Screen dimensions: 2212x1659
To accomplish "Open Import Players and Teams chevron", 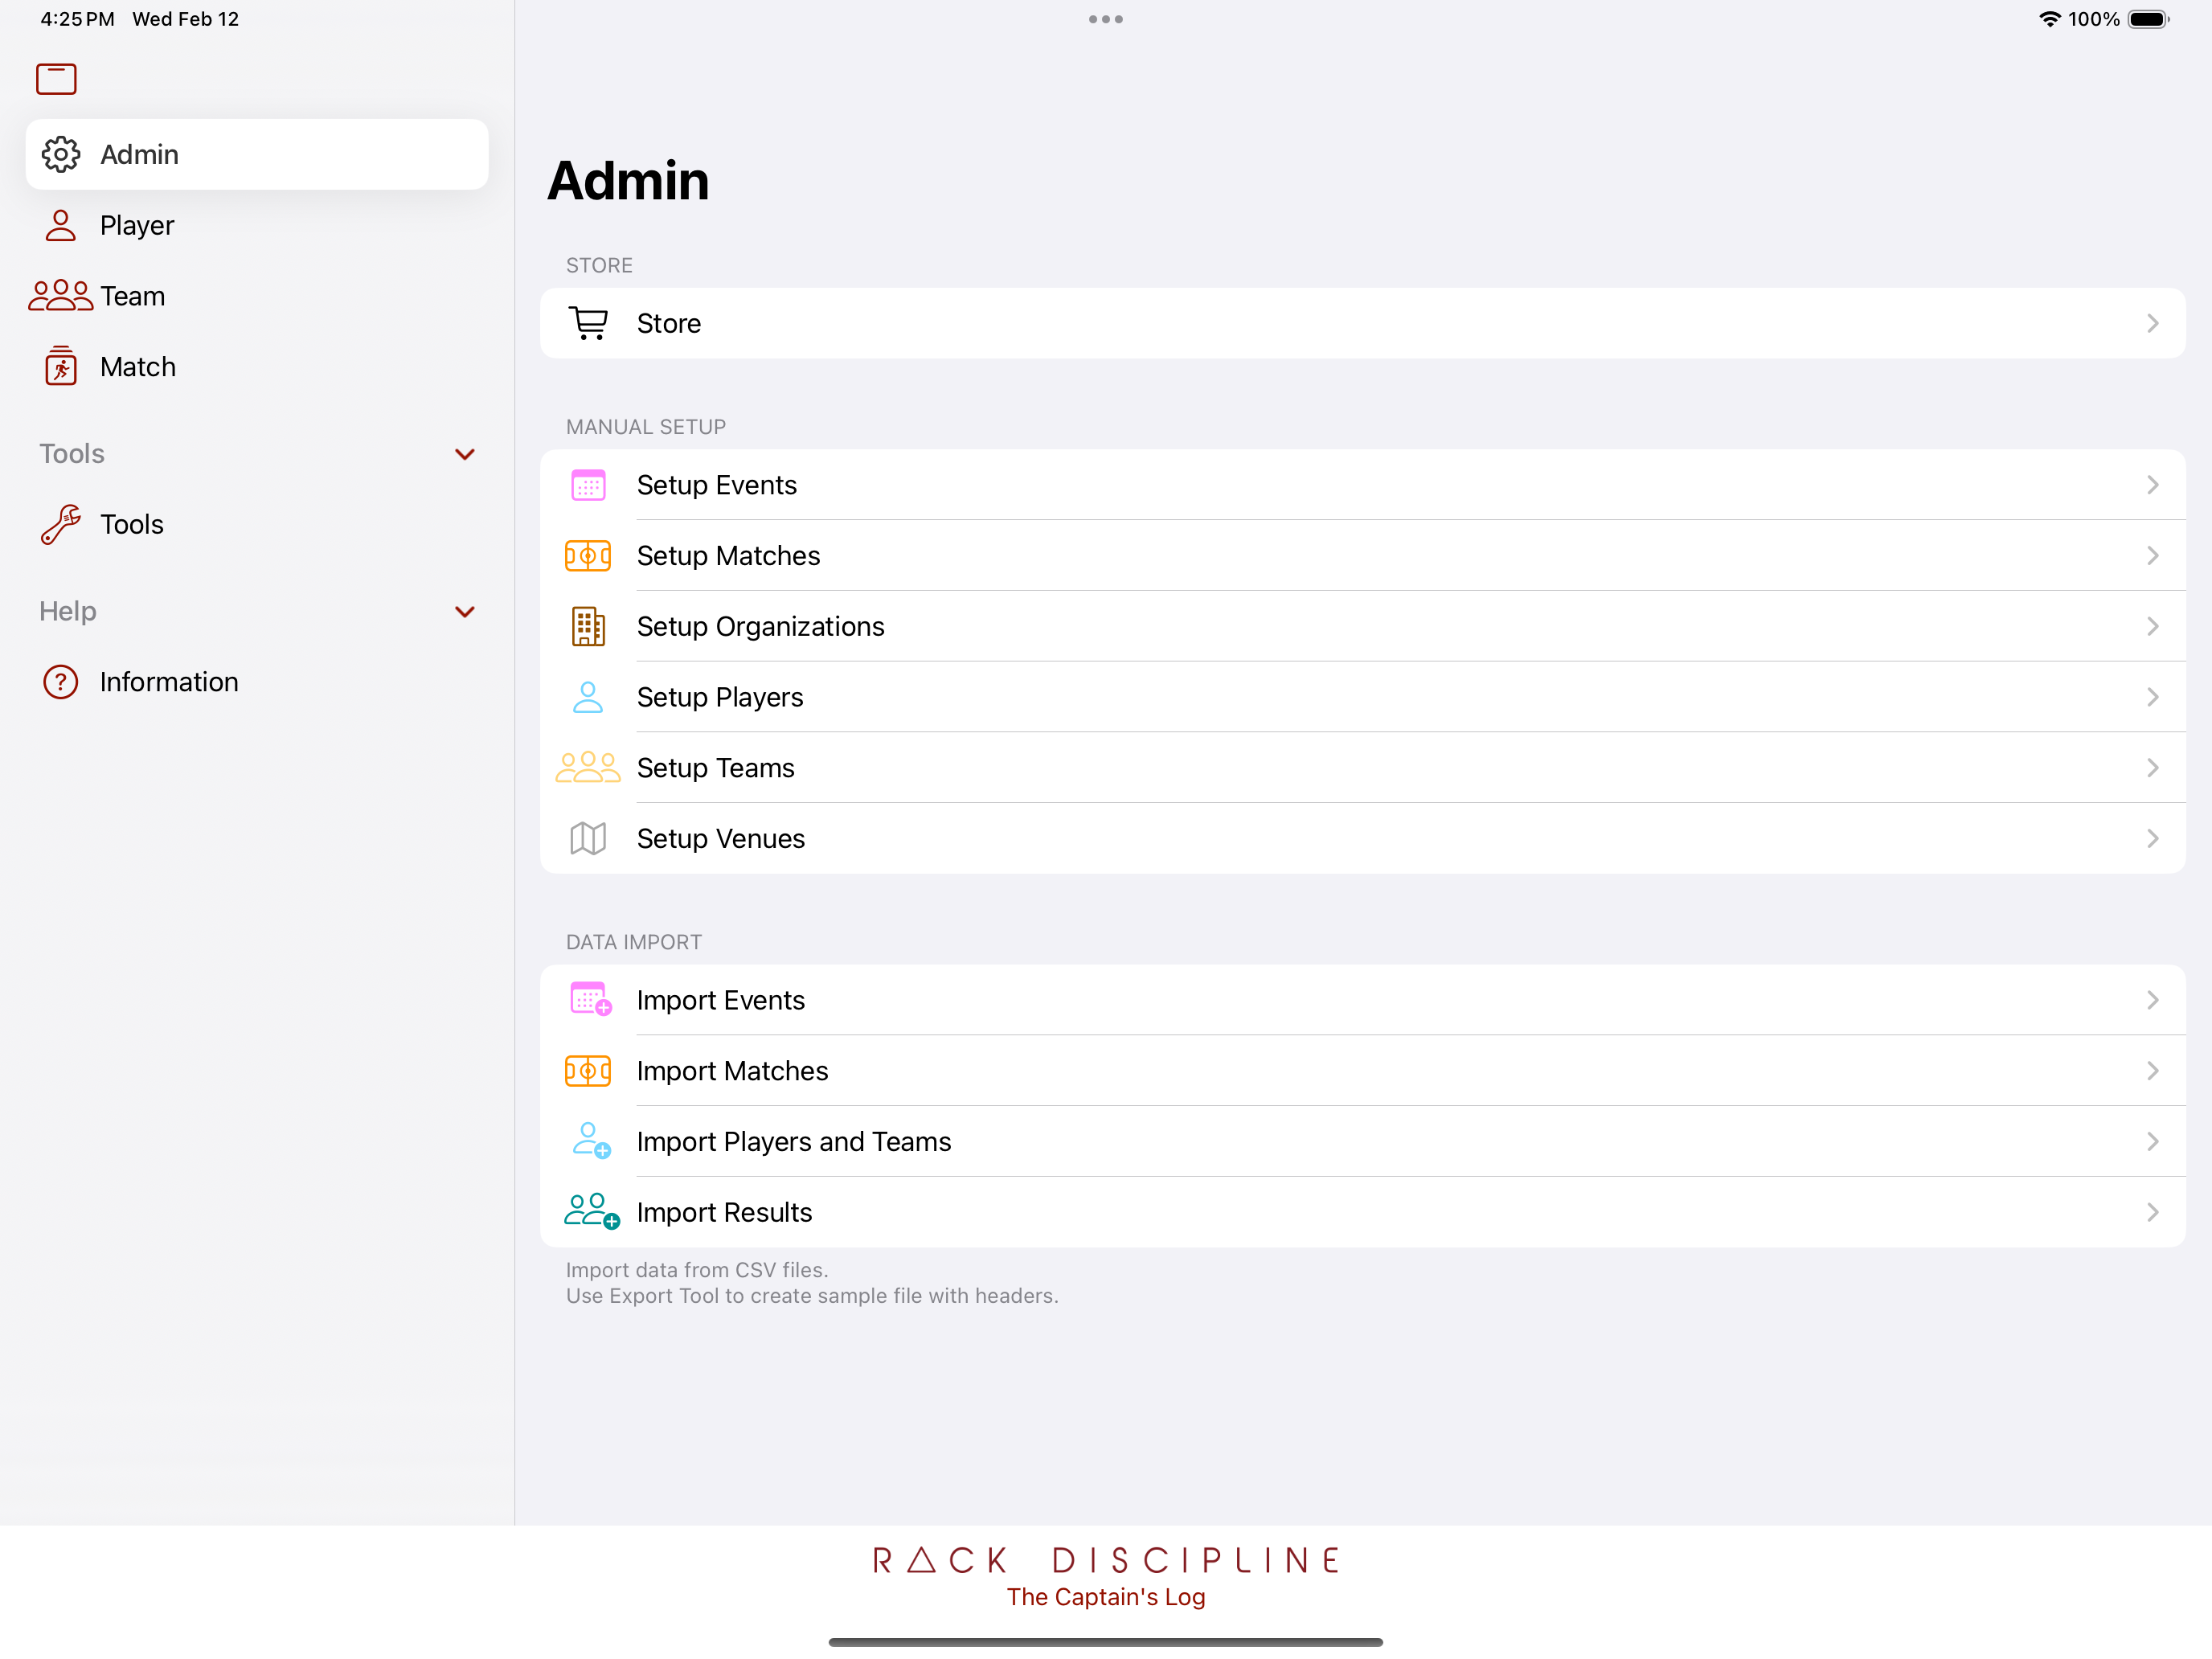I will click(2153, 1141).
